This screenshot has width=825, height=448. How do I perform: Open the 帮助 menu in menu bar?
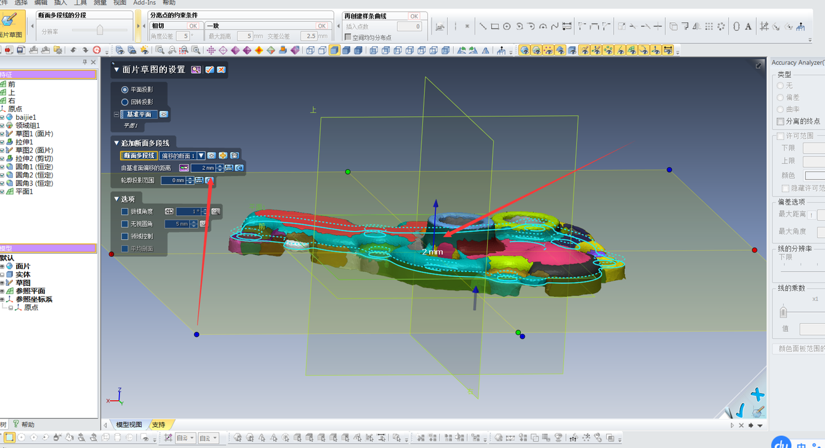click(x=169, y=2)
